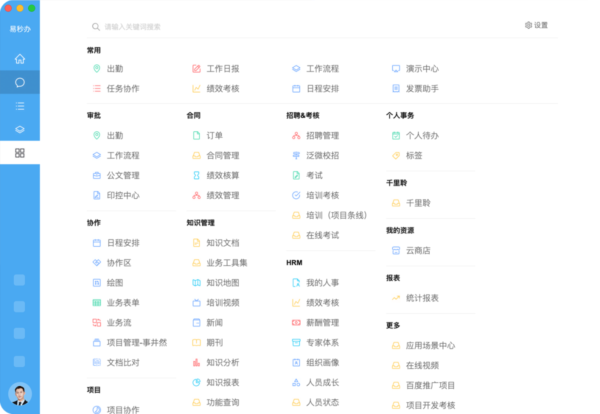The image size is (600, 414).
Task: Open the 文档比对 document comparison tool
Action: [123, 362]
